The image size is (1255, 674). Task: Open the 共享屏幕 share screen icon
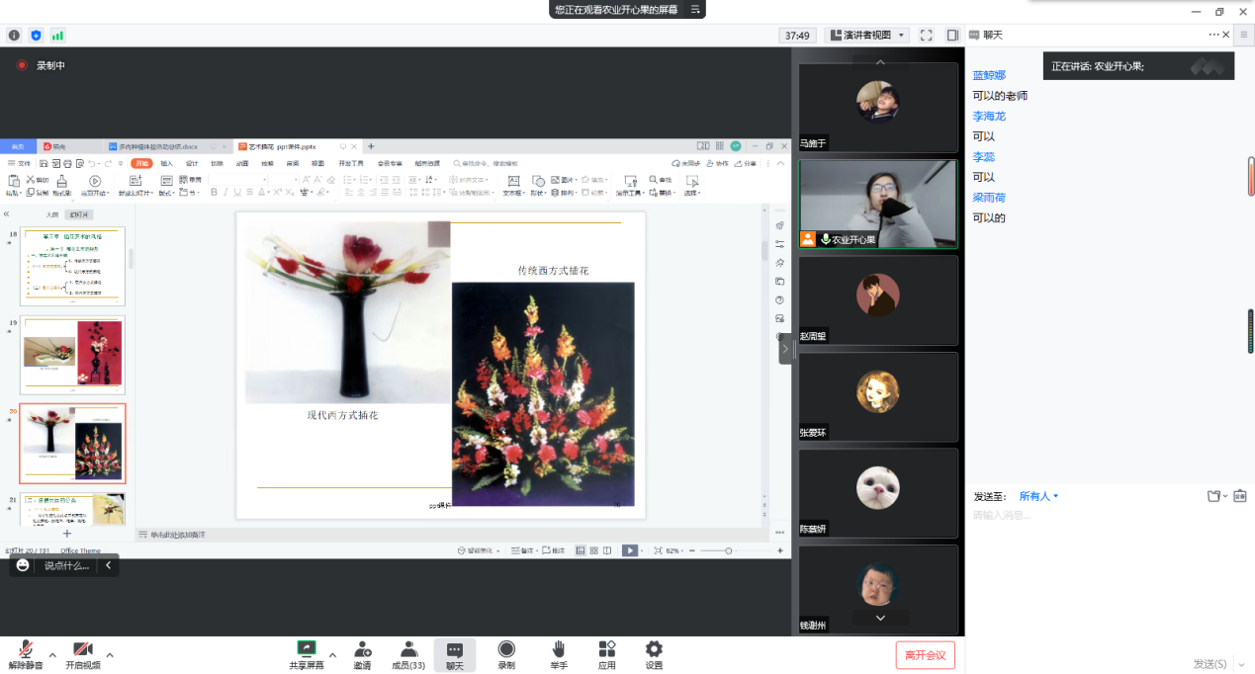point(306,650)
